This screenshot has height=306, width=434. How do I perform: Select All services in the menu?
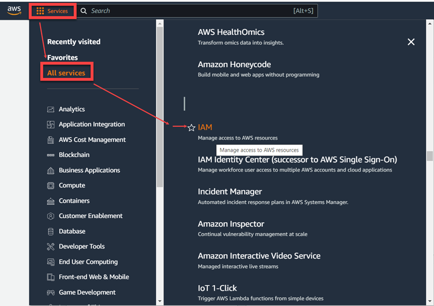pos(66,73)
